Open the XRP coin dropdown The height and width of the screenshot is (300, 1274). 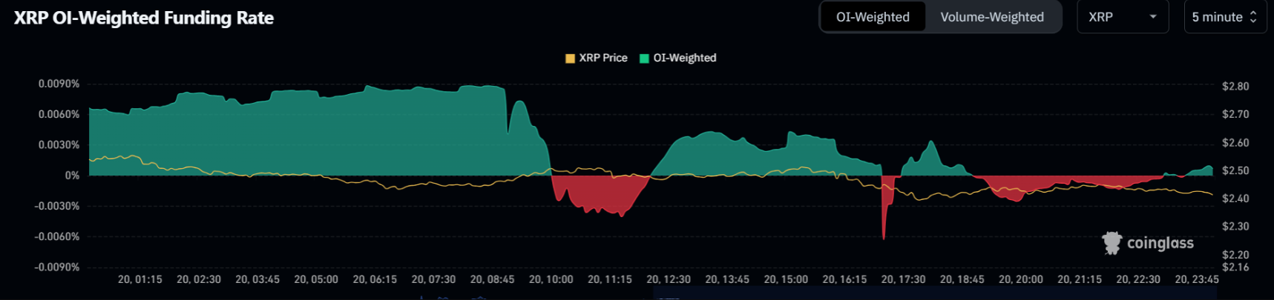coord(1123,17)
